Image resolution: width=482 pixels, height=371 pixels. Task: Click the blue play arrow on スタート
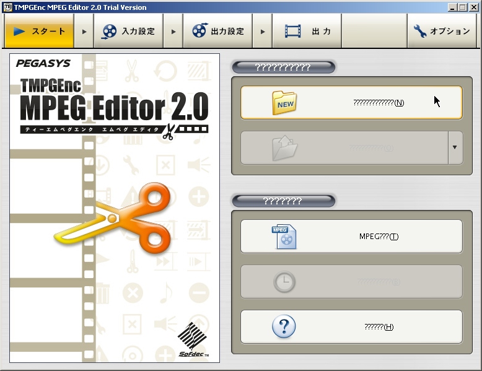pos(19,32)
